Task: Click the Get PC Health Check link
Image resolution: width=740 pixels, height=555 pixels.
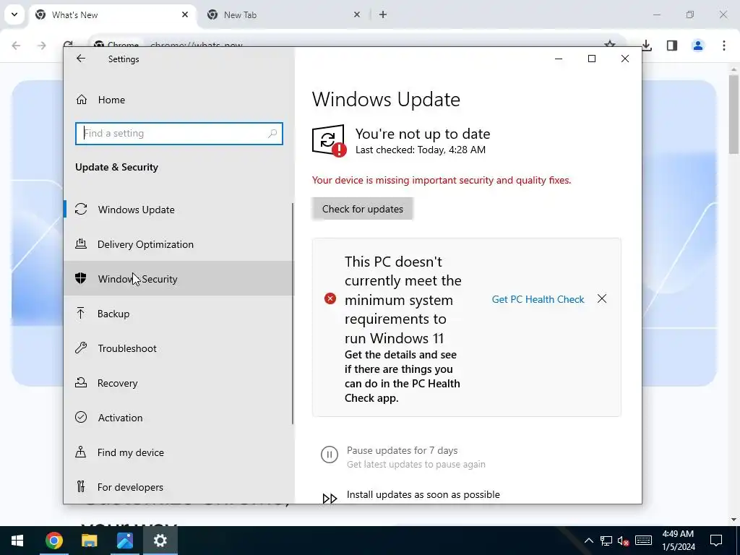Action: pos(538,299)
